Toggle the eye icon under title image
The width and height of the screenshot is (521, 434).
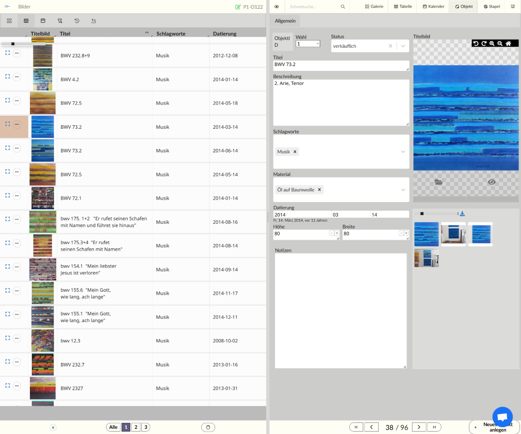492,182
